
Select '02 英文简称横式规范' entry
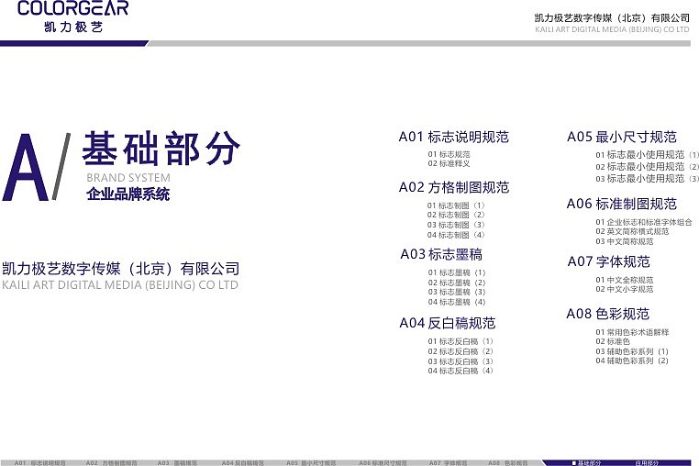pos(632,231)
